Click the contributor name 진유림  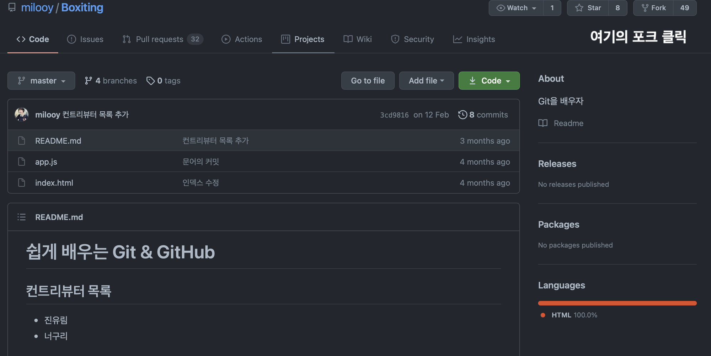tap(56, 320)
